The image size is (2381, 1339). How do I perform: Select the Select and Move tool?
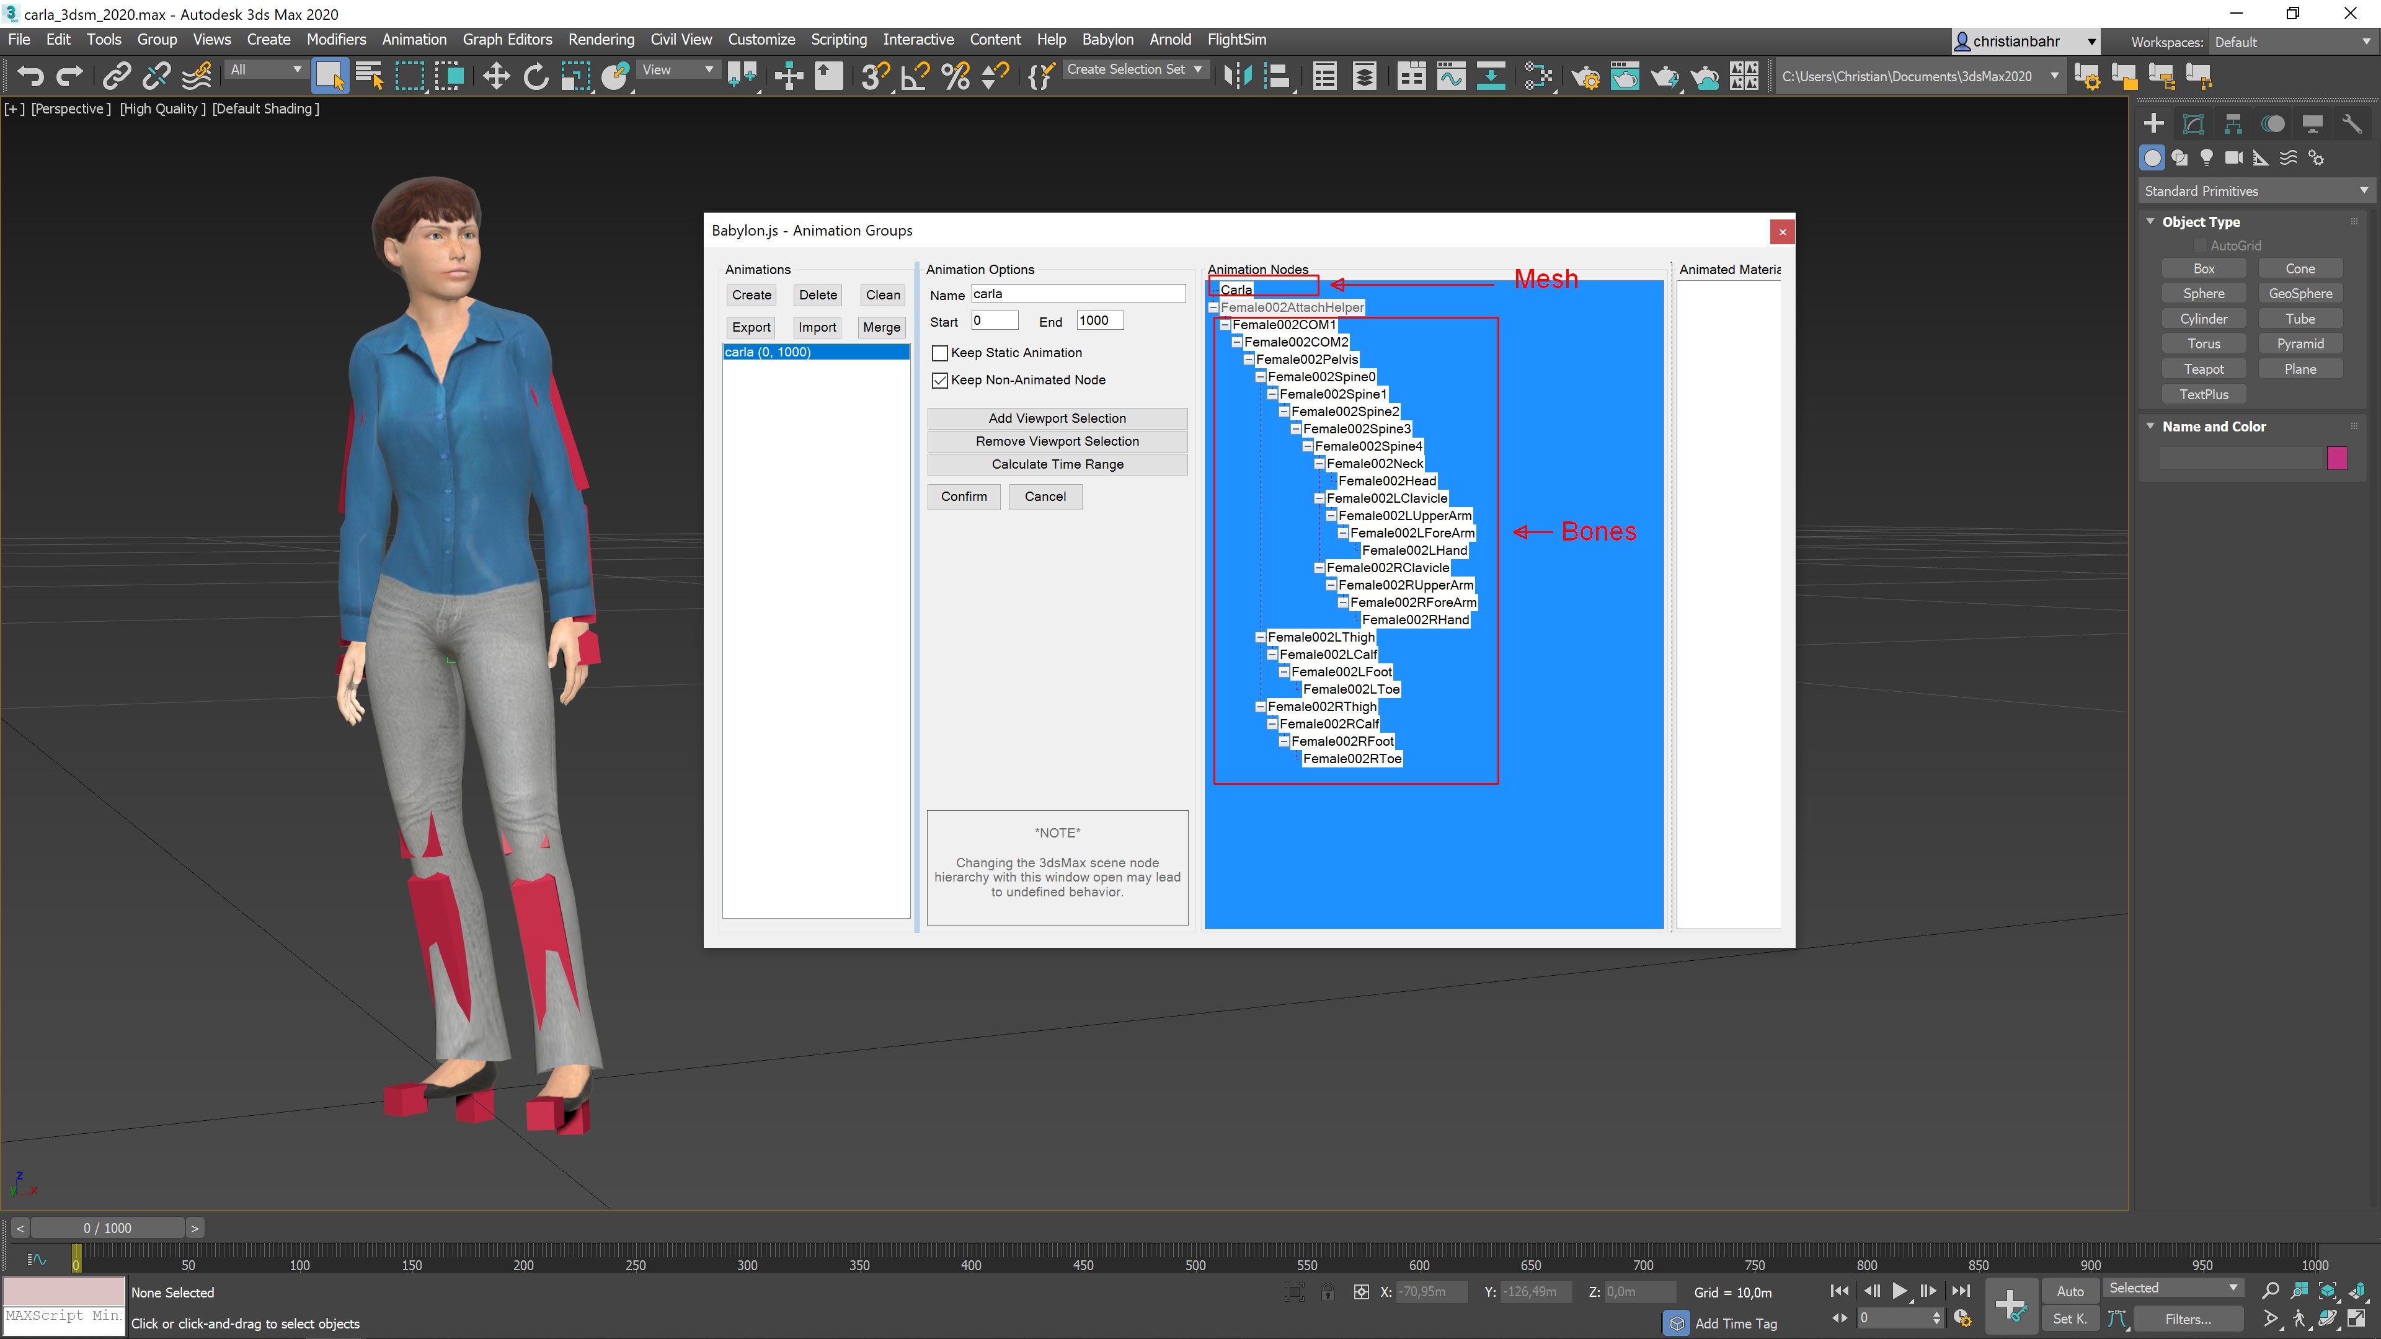496,76
